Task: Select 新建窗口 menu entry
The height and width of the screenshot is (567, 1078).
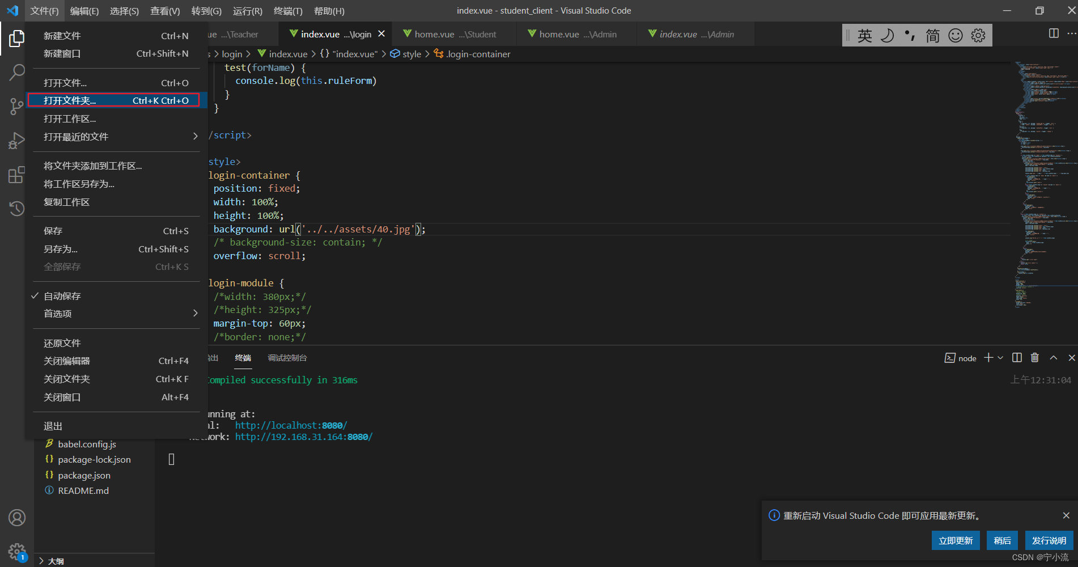Action: click(116, 53)
